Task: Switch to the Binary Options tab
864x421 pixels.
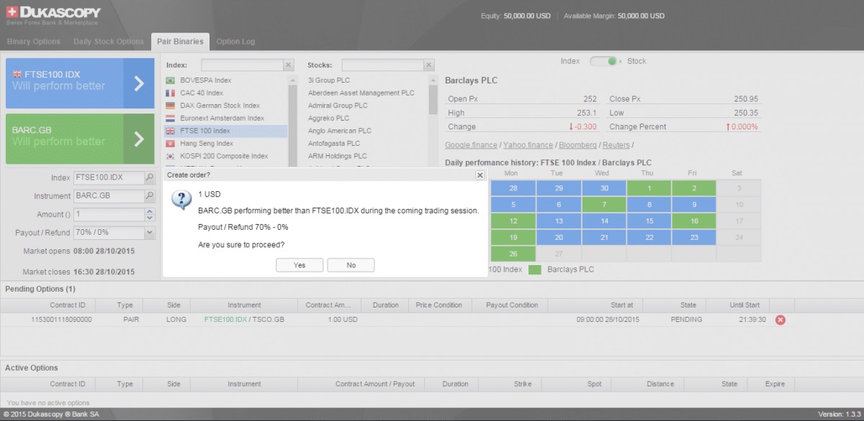Action: (x=34, y=42)
